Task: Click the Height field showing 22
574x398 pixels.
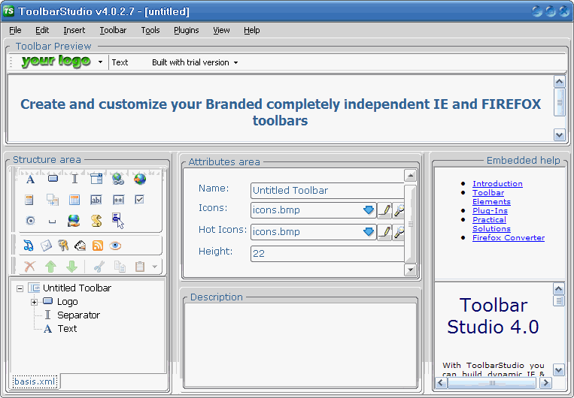Action: pos(328,253)
